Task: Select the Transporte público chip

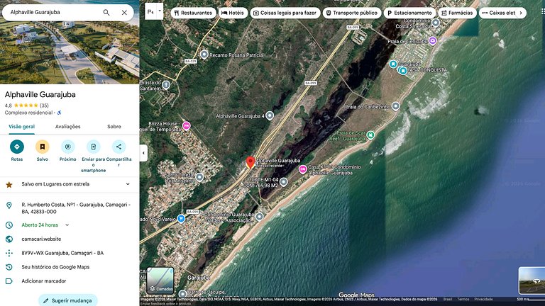Action: pos(352,13)
